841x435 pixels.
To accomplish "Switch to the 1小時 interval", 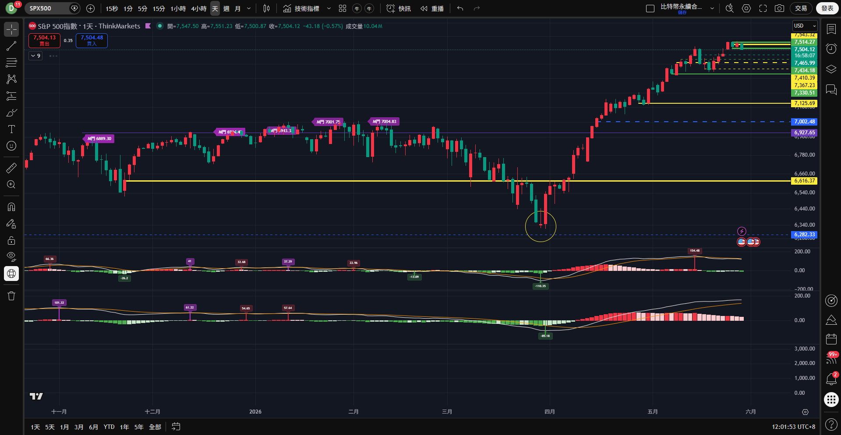I will [178, 8].
